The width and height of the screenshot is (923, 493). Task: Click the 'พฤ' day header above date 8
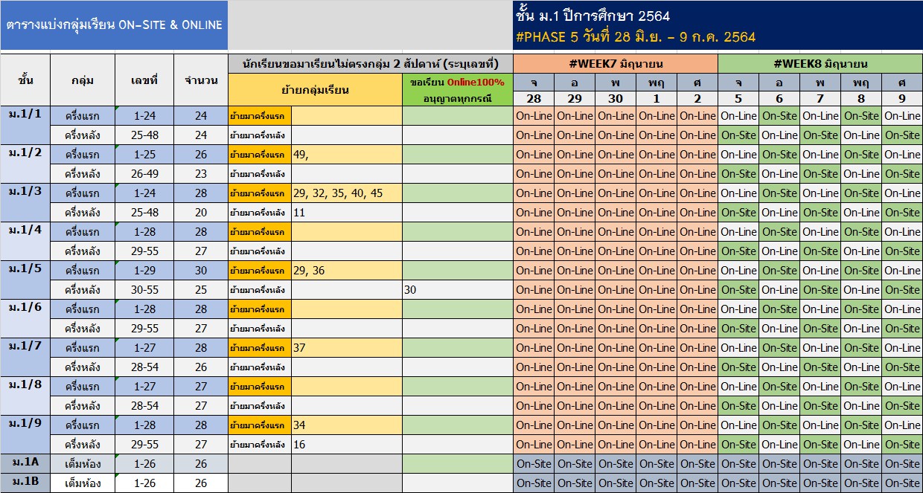point(861,83)
